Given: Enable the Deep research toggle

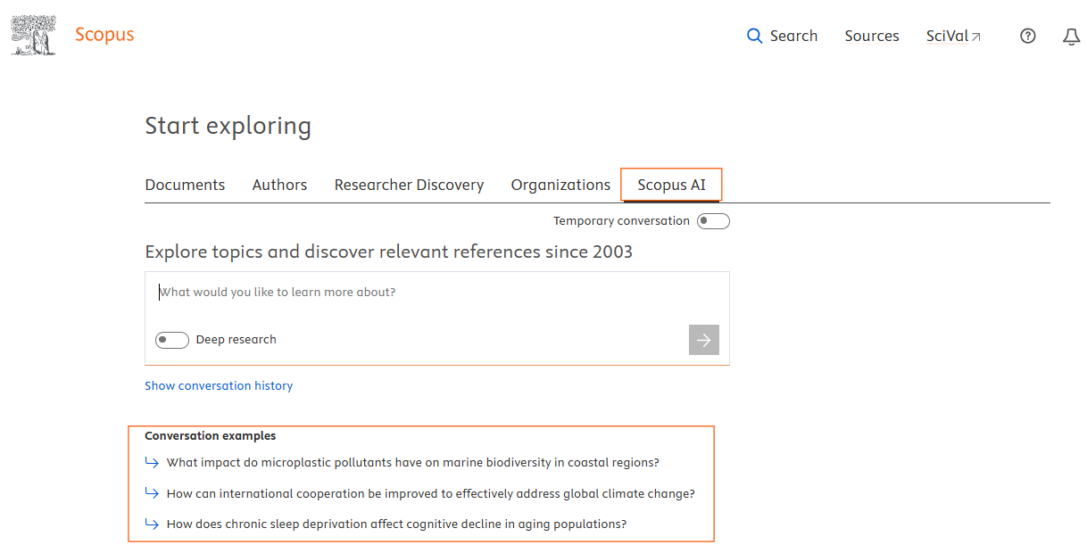Looking at the screenshot, I should pos(172,340).
